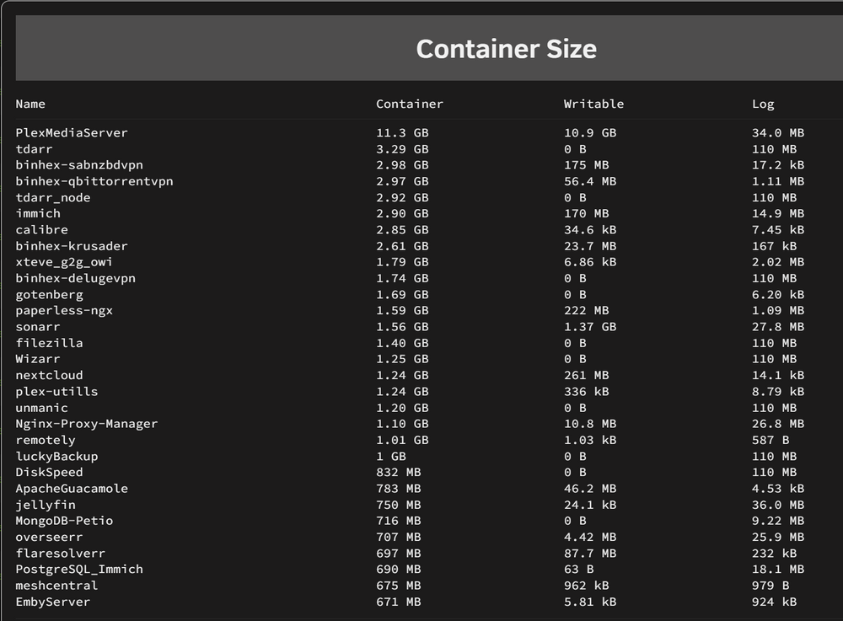Select the Wizarr container name
The width and height of the screenshot is (843, 621).
38,359
